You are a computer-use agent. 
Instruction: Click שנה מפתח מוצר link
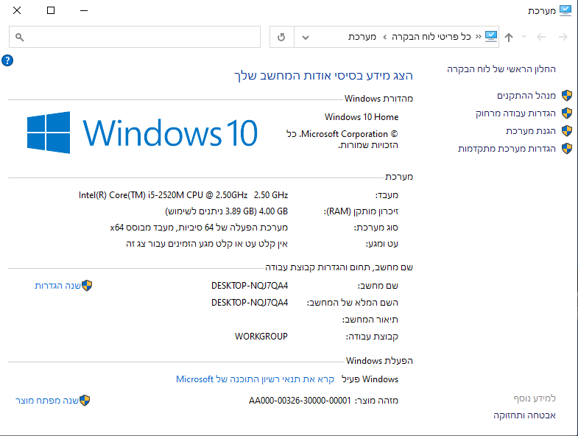pos(47,401)
